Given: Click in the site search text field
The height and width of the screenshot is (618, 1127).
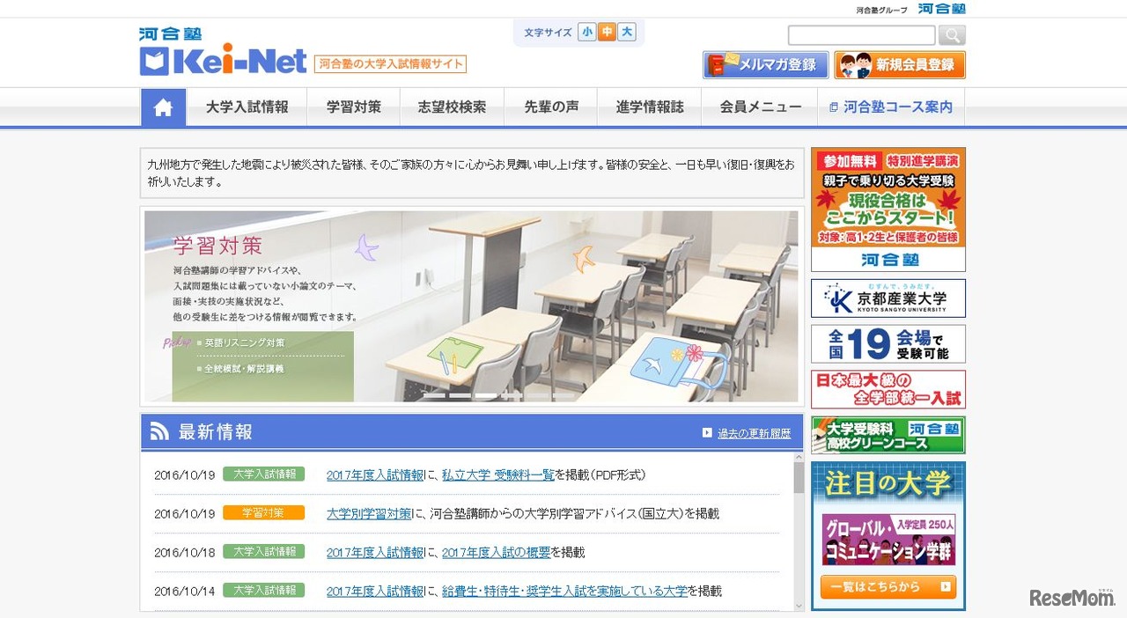Looking at the screenshot, I should 861,35.
